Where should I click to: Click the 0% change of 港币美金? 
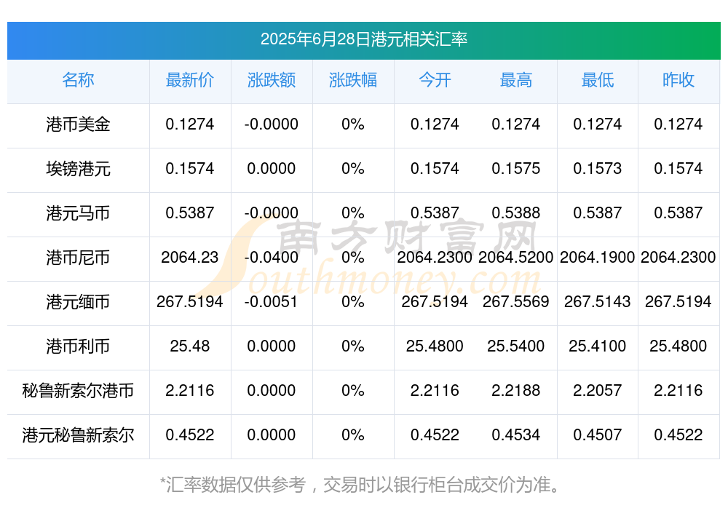(x=353, y=124)
